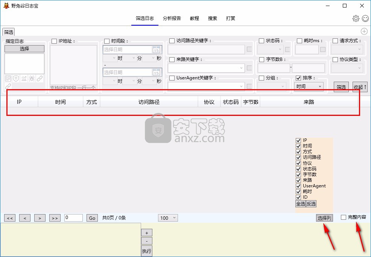The width and height of the screenshot is (371, 257).
Task: Click the link icon beside the spider icon
Action: pos(40,78)
